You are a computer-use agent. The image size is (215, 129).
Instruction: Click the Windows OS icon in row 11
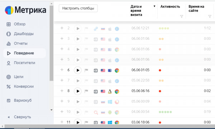(110, 123)
